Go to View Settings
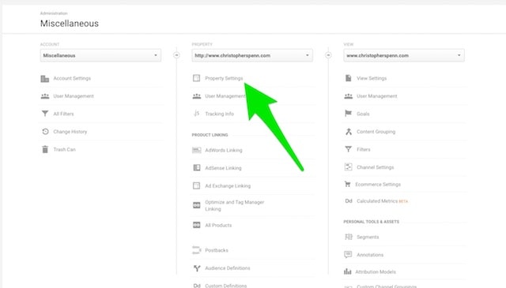506x288 pixels. point(372,78)
